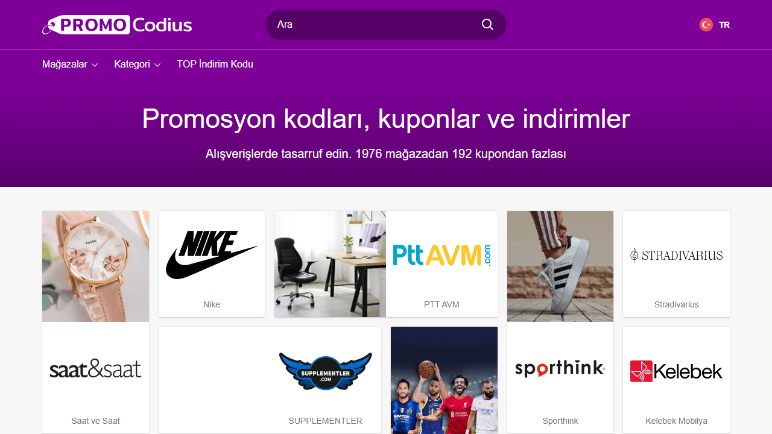
Task: Select the PttAVM.com logo
Action: (441, 255)
